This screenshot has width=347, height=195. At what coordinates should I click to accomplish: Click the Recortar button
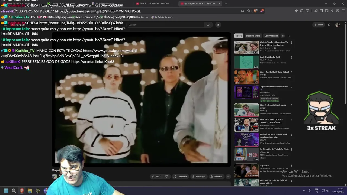pos(216,177)
